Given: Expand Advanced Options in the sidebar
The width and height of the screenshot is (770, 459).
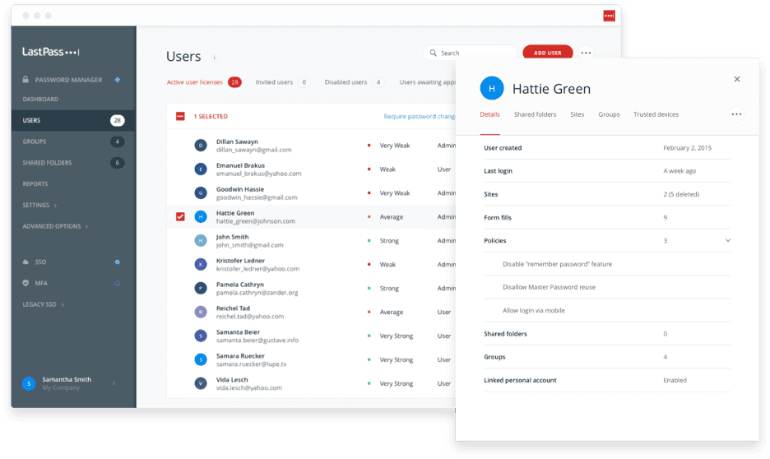Looking at the screenshot, I should 54,226.
